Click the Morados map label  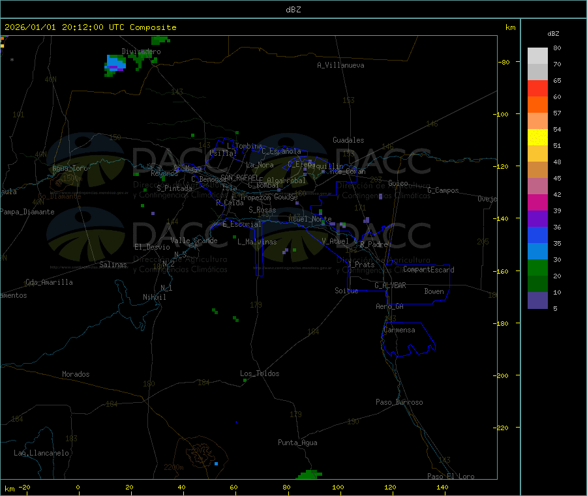tap(76, 374)
